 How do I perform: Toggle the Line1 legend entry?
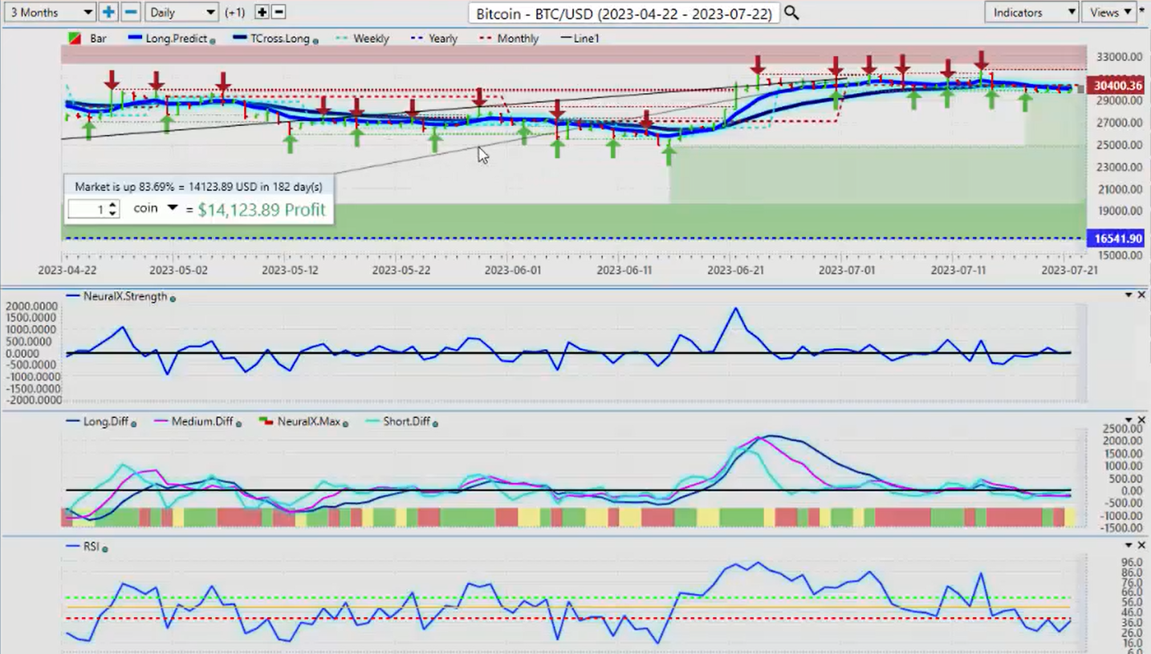tap(580, 39)
